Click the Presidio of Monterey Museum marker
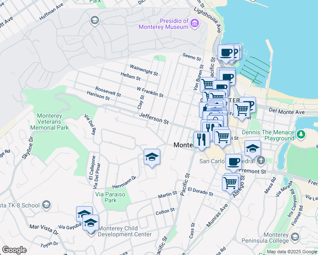Image resolution: width=318 pixels, height=255 pixels. tap(195, 24)
